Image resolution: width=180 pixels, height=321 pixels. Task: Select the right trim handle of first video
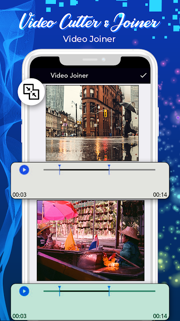[109, 169]
